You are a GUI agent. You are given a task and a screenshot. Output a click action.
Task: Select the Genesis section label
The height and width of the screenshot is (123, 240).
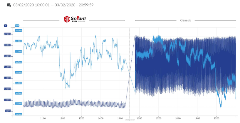tap(185, 20)
